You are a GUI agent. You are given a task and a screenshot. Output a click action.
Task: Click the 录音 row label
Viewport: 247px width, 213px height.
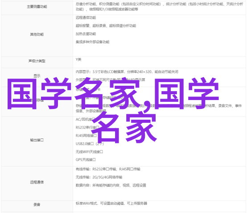pyautogui.click(x=37, y=205)
